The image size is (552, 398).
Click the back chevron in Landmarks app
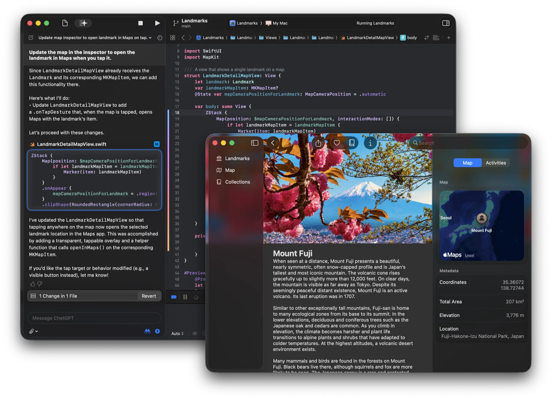(x=273, y=143)
